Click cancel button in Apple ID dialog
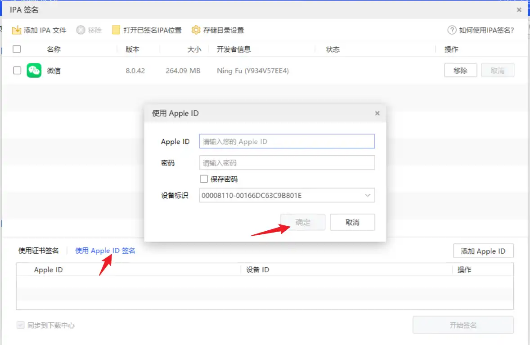 click(x=352, y=222)
